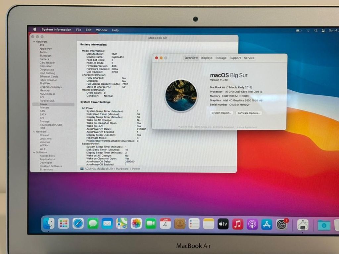Launch Finder from the dock

coord(49,224)
